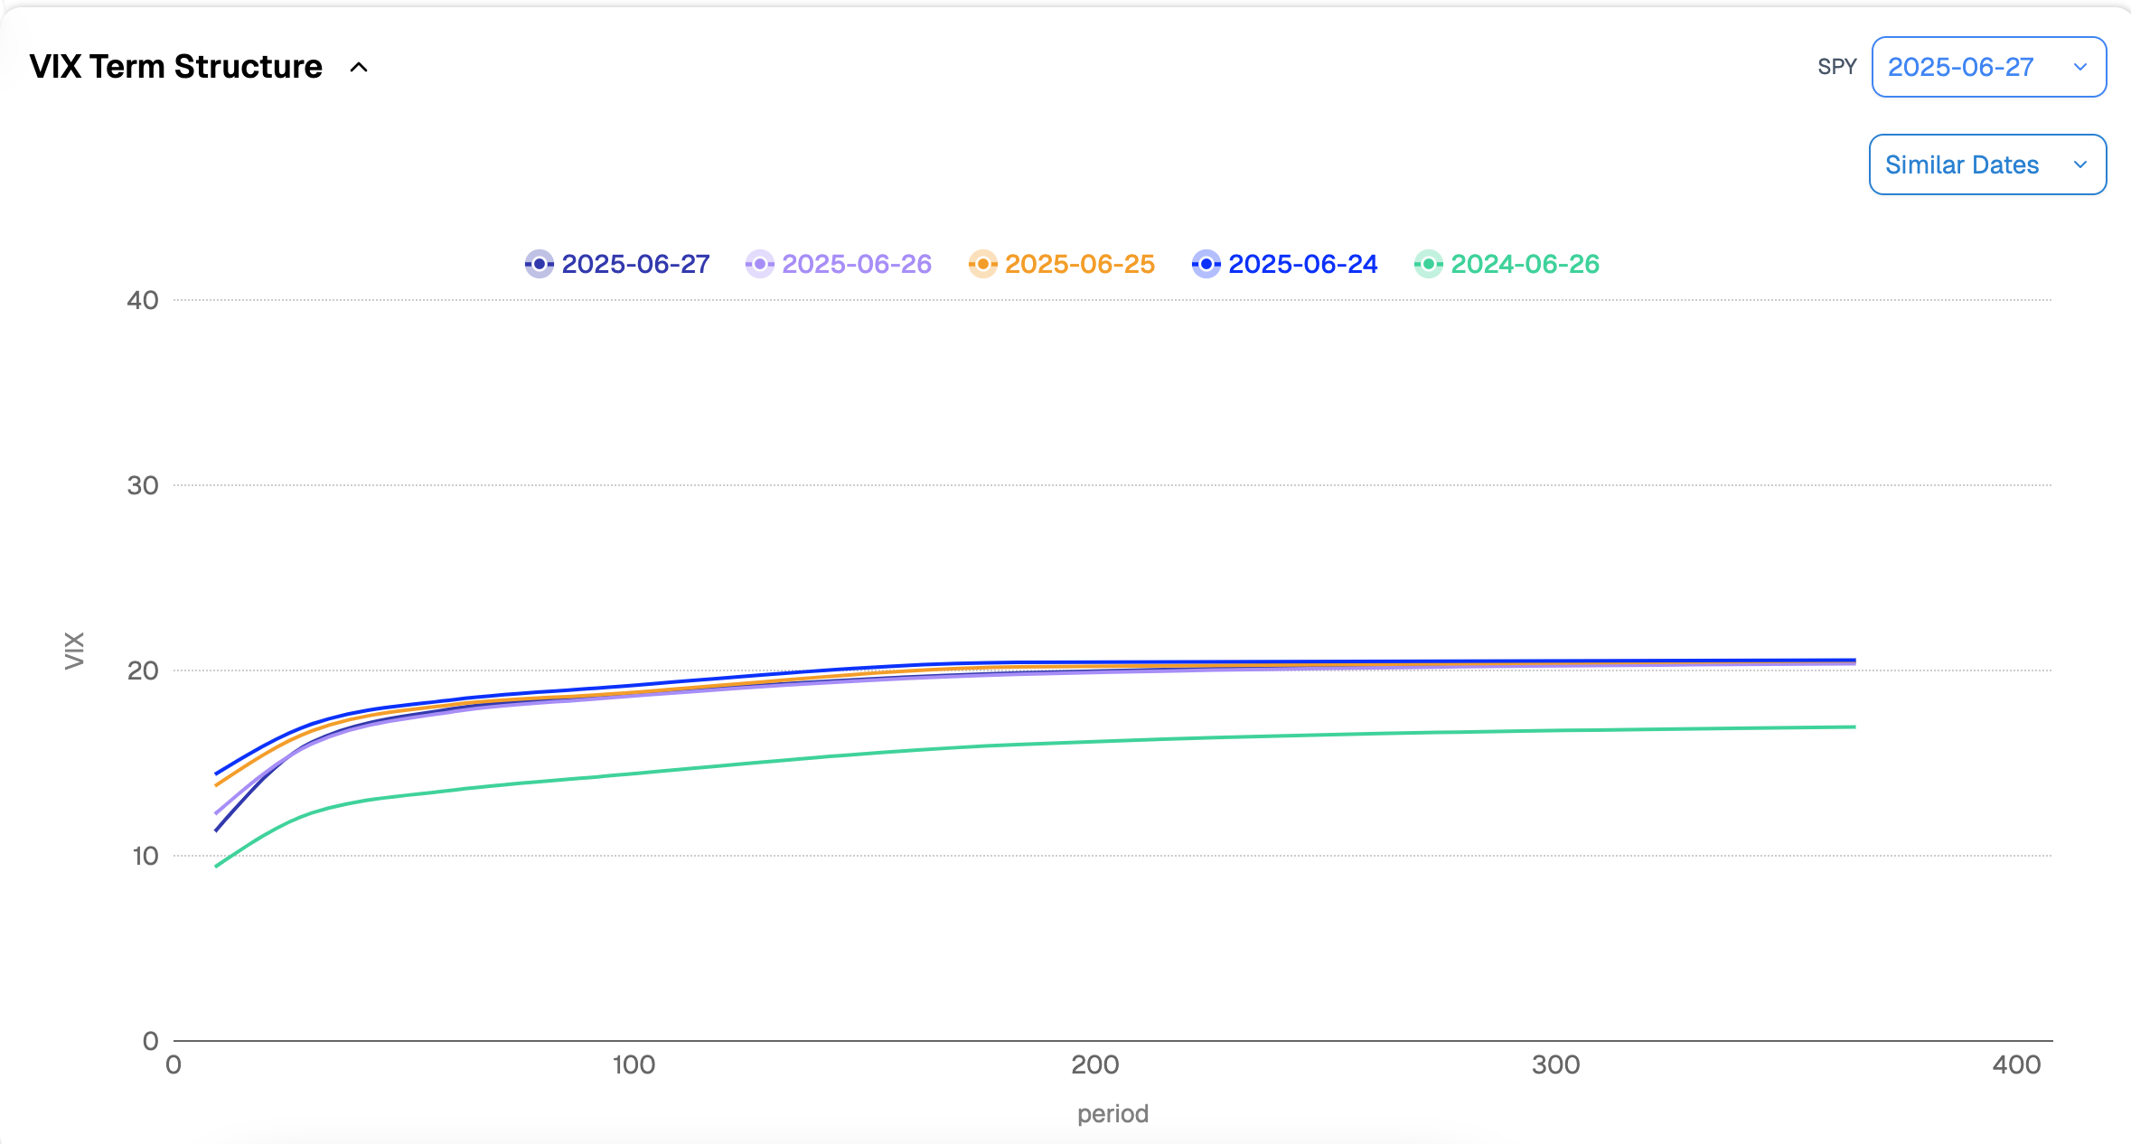
Task: Toggle visibility of 2024-06-26 series label
Action: coord(1525,264)
